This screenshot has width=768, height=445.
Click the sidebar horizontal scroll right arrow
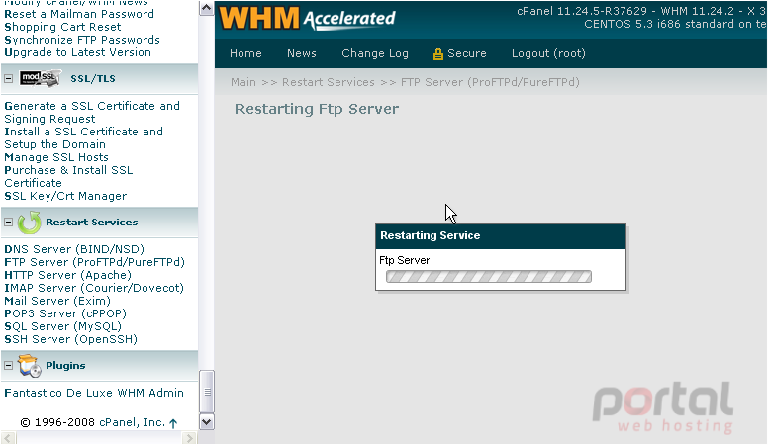tap(189, 438)
